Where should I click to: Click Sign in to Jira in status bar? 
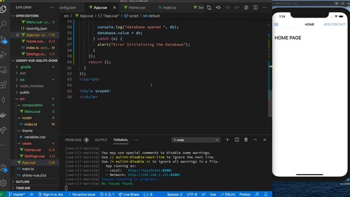[51, 194]
